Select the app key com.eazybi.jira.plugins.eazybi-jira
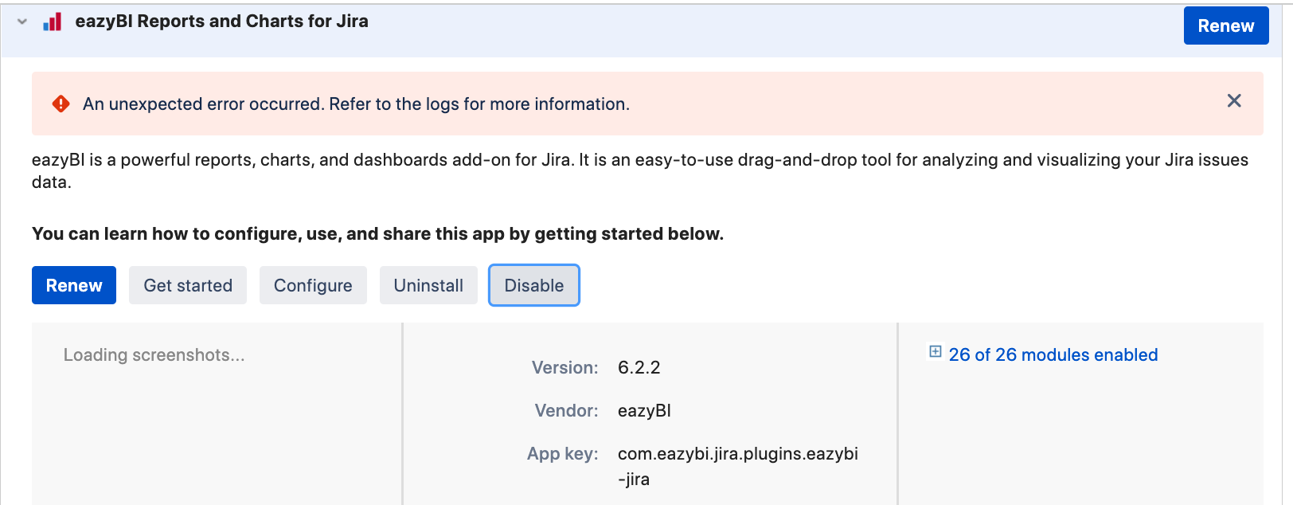 coord(738,466)
